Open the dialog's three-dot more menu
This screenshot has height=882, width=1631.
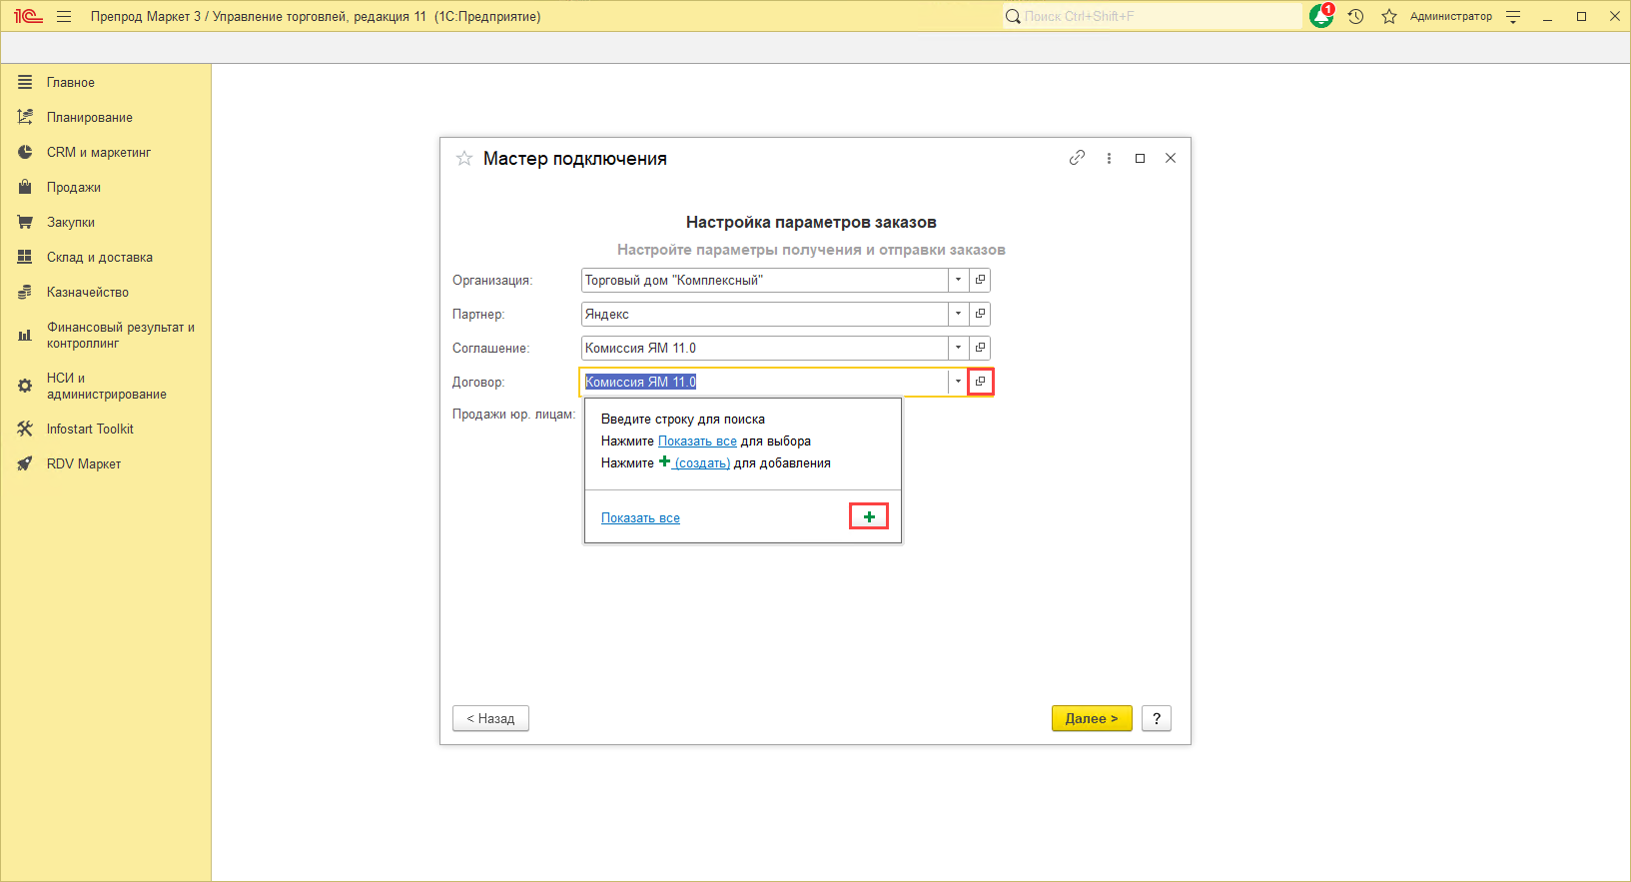[x=1109, y=158]
